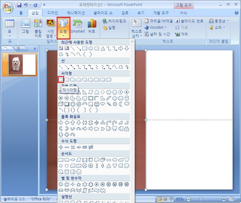This screenshot has width=241, height=203.
Task: Select the lightning bolt shape
Action: [x=109, y=104]
